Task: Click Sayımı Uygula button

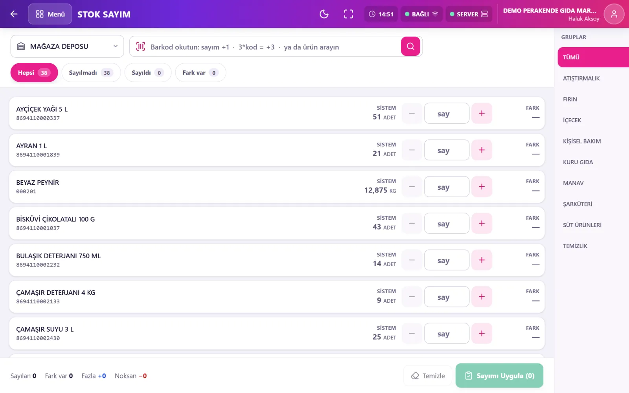Action: (x=499, y=376)
